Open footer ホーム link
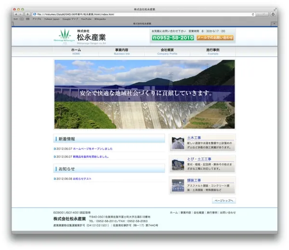 pyautogui.click(x=174, y=212)
